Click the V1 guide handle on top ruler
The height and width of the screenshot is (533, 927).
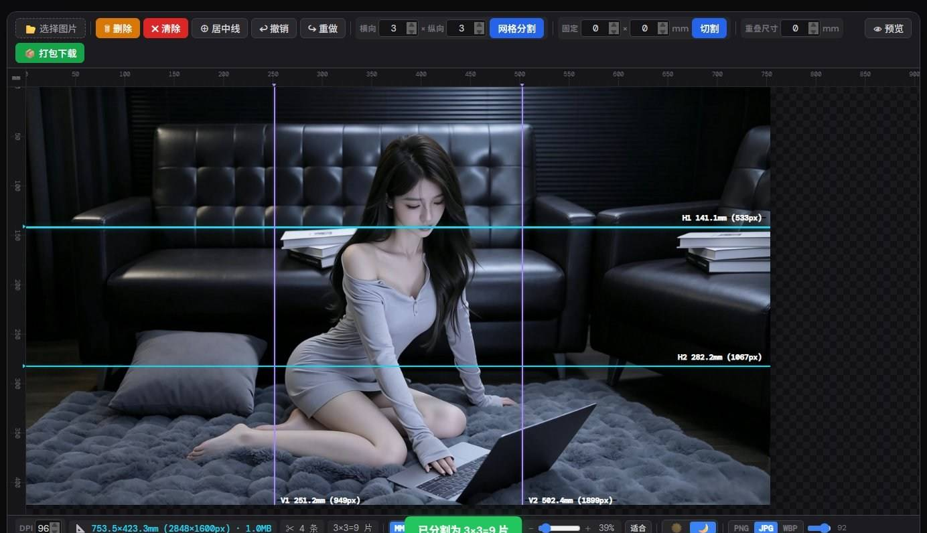[x=274, y=84]
